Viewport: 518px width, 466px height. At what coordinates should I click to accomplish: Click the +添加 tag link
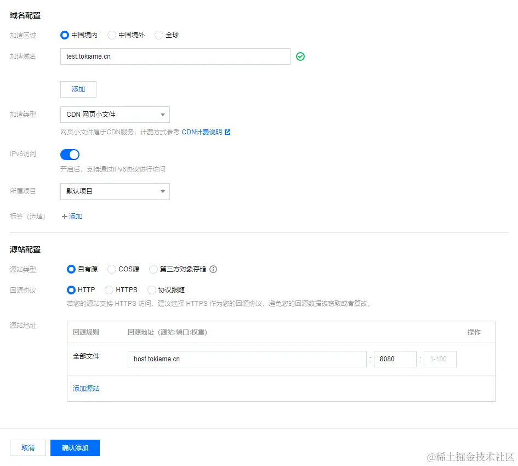click(72, 217)
